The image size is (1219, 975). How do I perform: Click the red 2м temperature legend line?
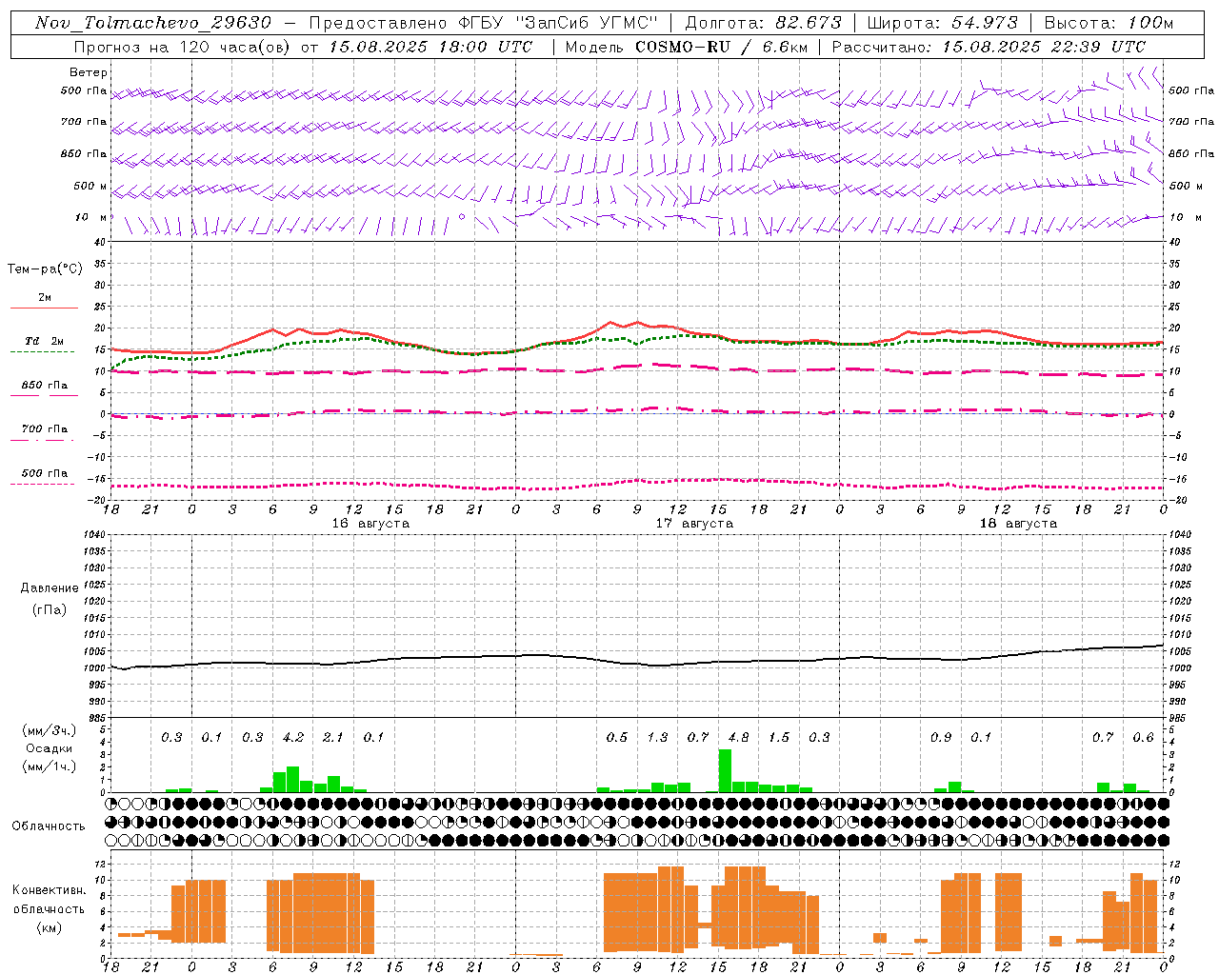point(44,308)
